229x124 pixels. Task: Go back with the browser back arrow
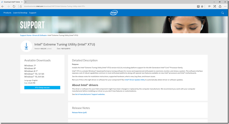(x=3, y=7)
